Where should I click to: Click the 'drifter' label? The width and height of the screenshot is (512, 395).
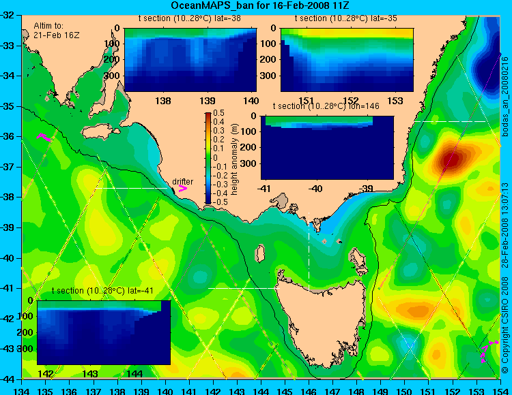(x=182, y=181)
